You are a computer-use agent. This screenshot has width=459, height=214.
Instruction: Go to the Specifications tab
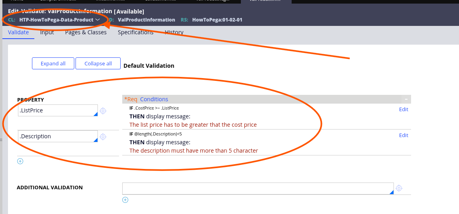click(x=135, y=32)
